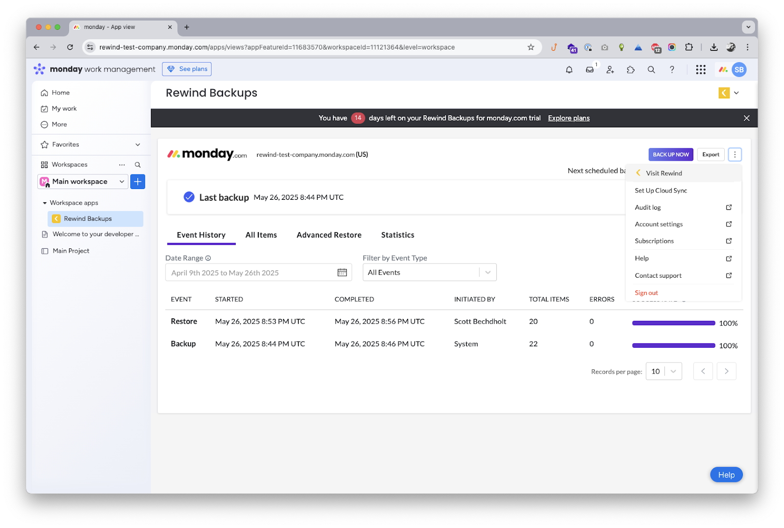Click yellow Rewind app icon in header

point(724,93)
